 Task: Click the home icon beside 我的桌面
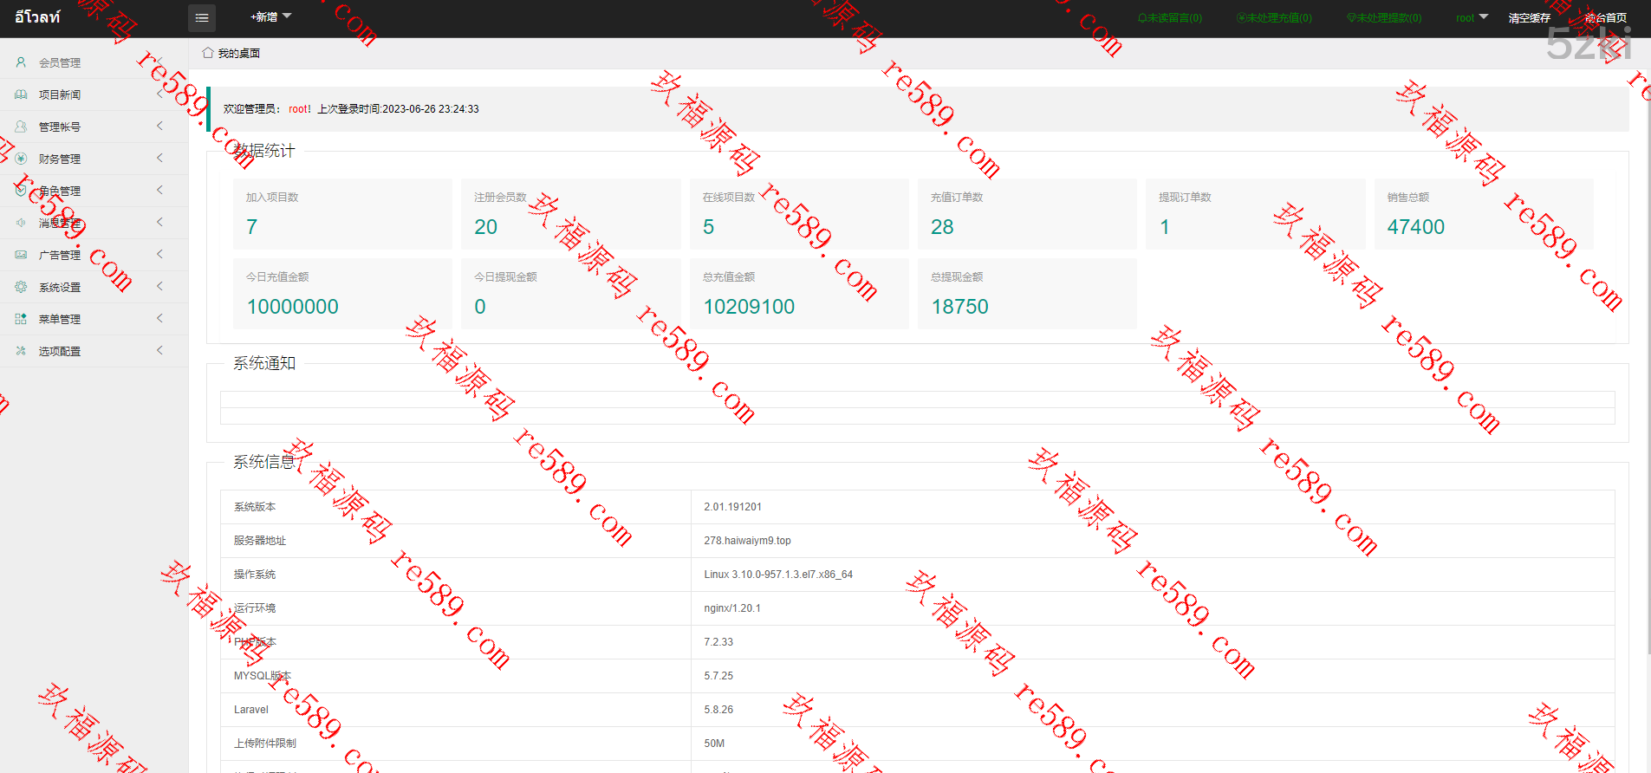tap(208, 53)
